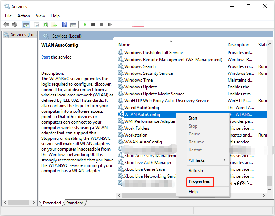Click the Forward arrow toolbar icon
Screen dimensions: 275x216
click(14, 25)
